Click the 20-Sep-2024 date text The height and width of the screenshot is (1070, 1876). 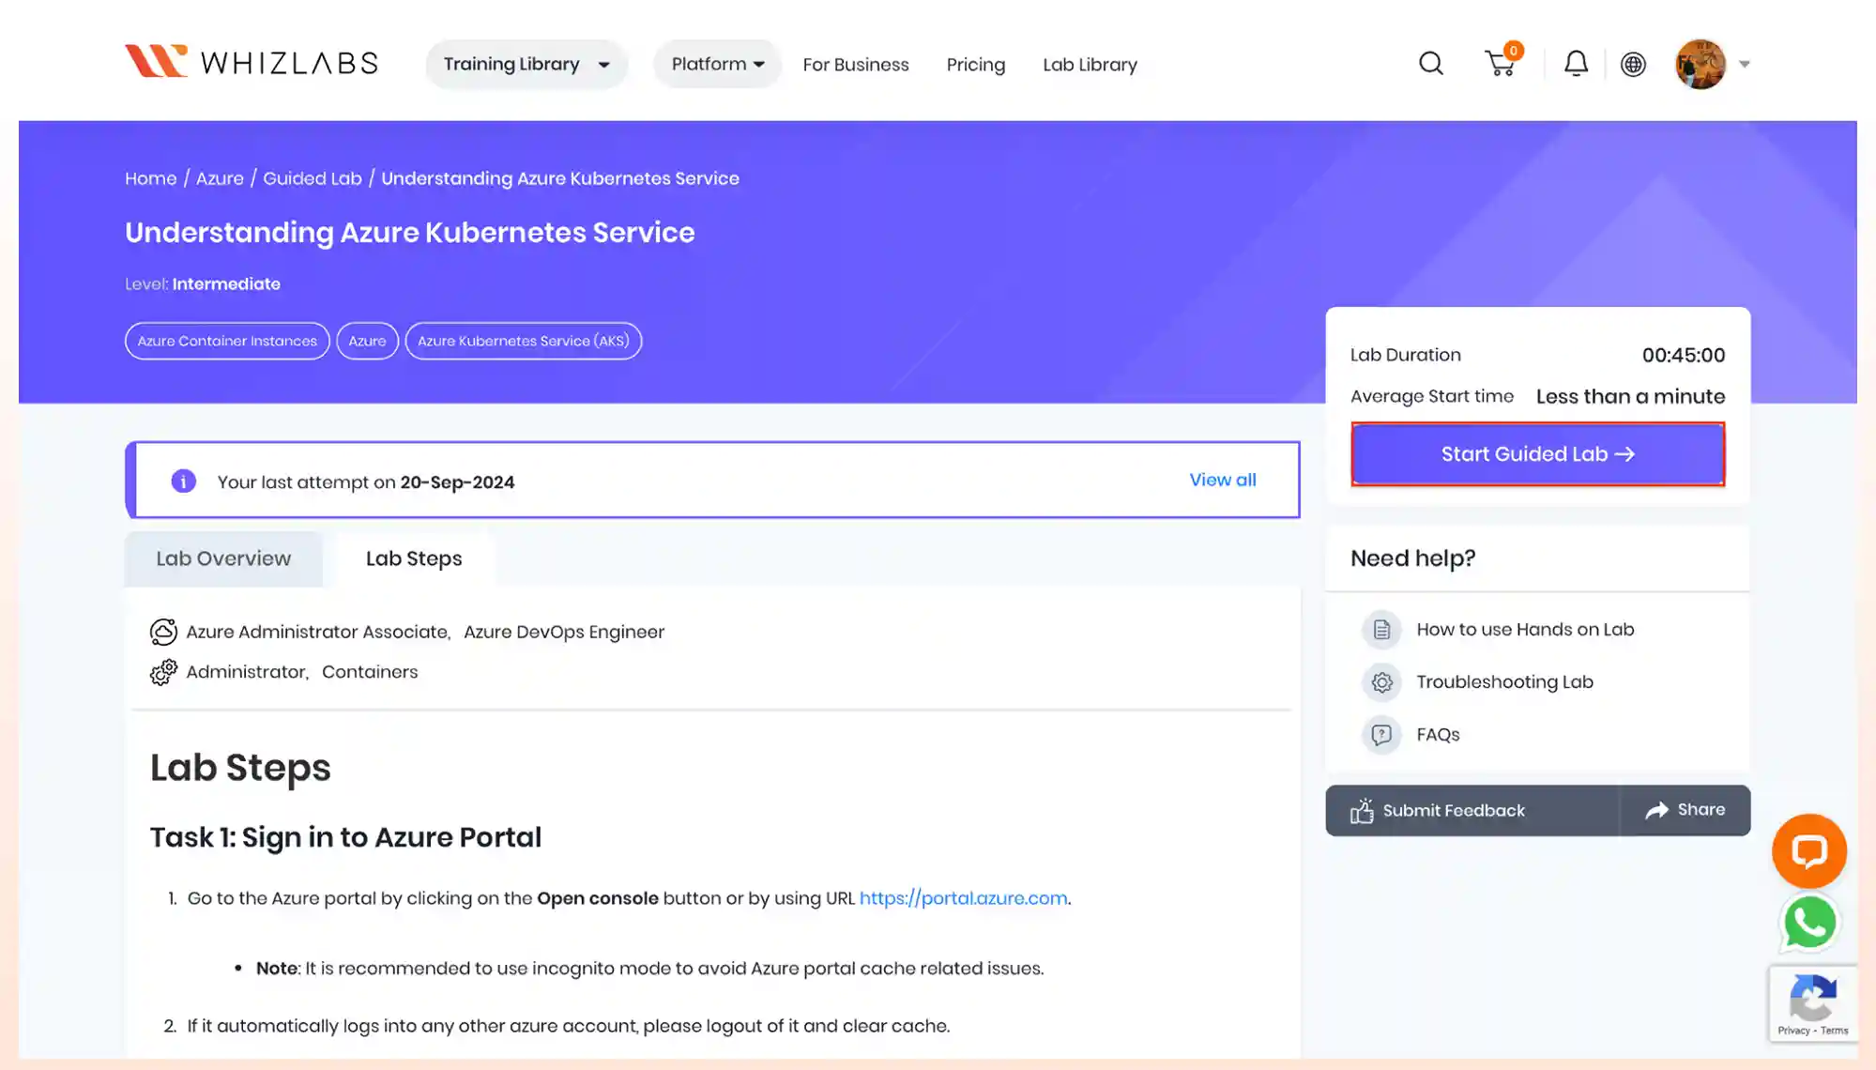[x=457, y=482]
